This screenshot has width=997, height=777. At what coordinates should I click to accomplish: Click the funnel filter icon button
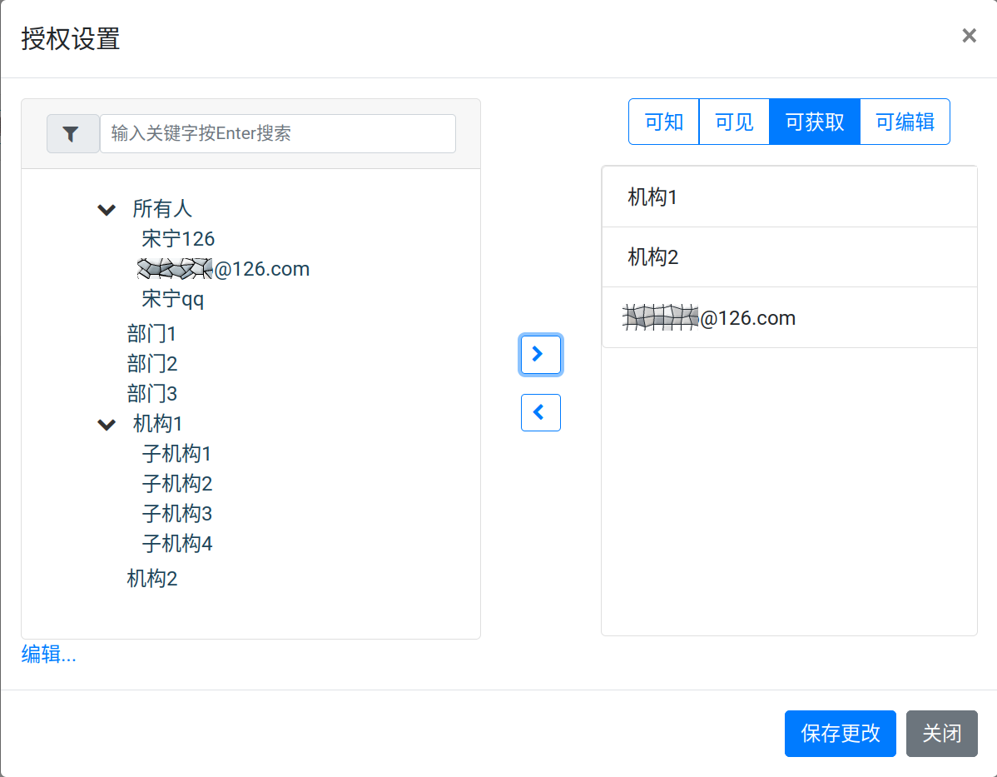coord(72,134)
